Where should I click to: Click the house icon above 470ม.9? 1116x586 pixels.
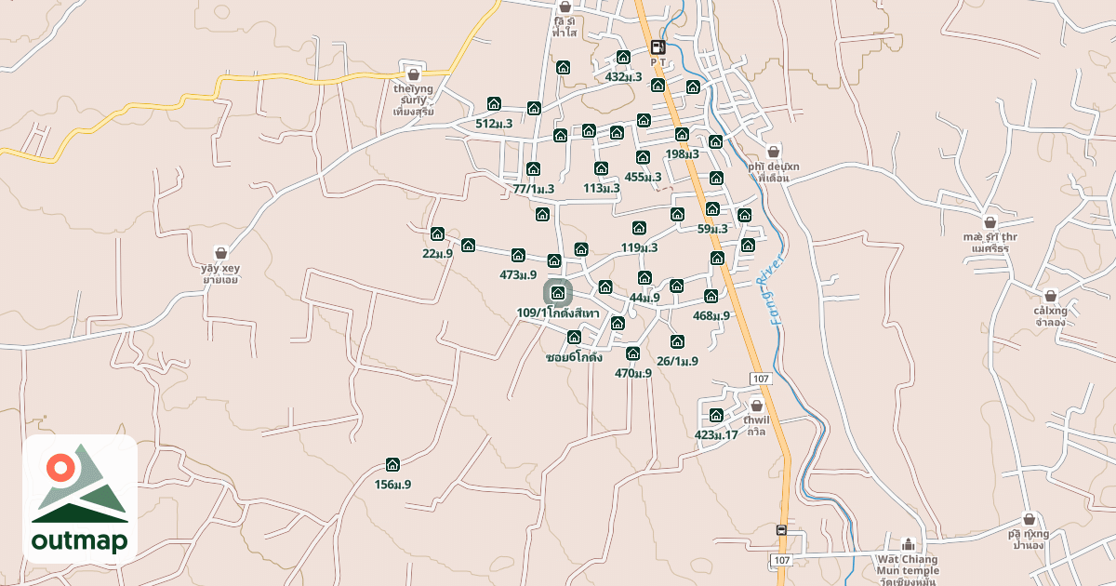pyautogui.click(x=633, y=353)
